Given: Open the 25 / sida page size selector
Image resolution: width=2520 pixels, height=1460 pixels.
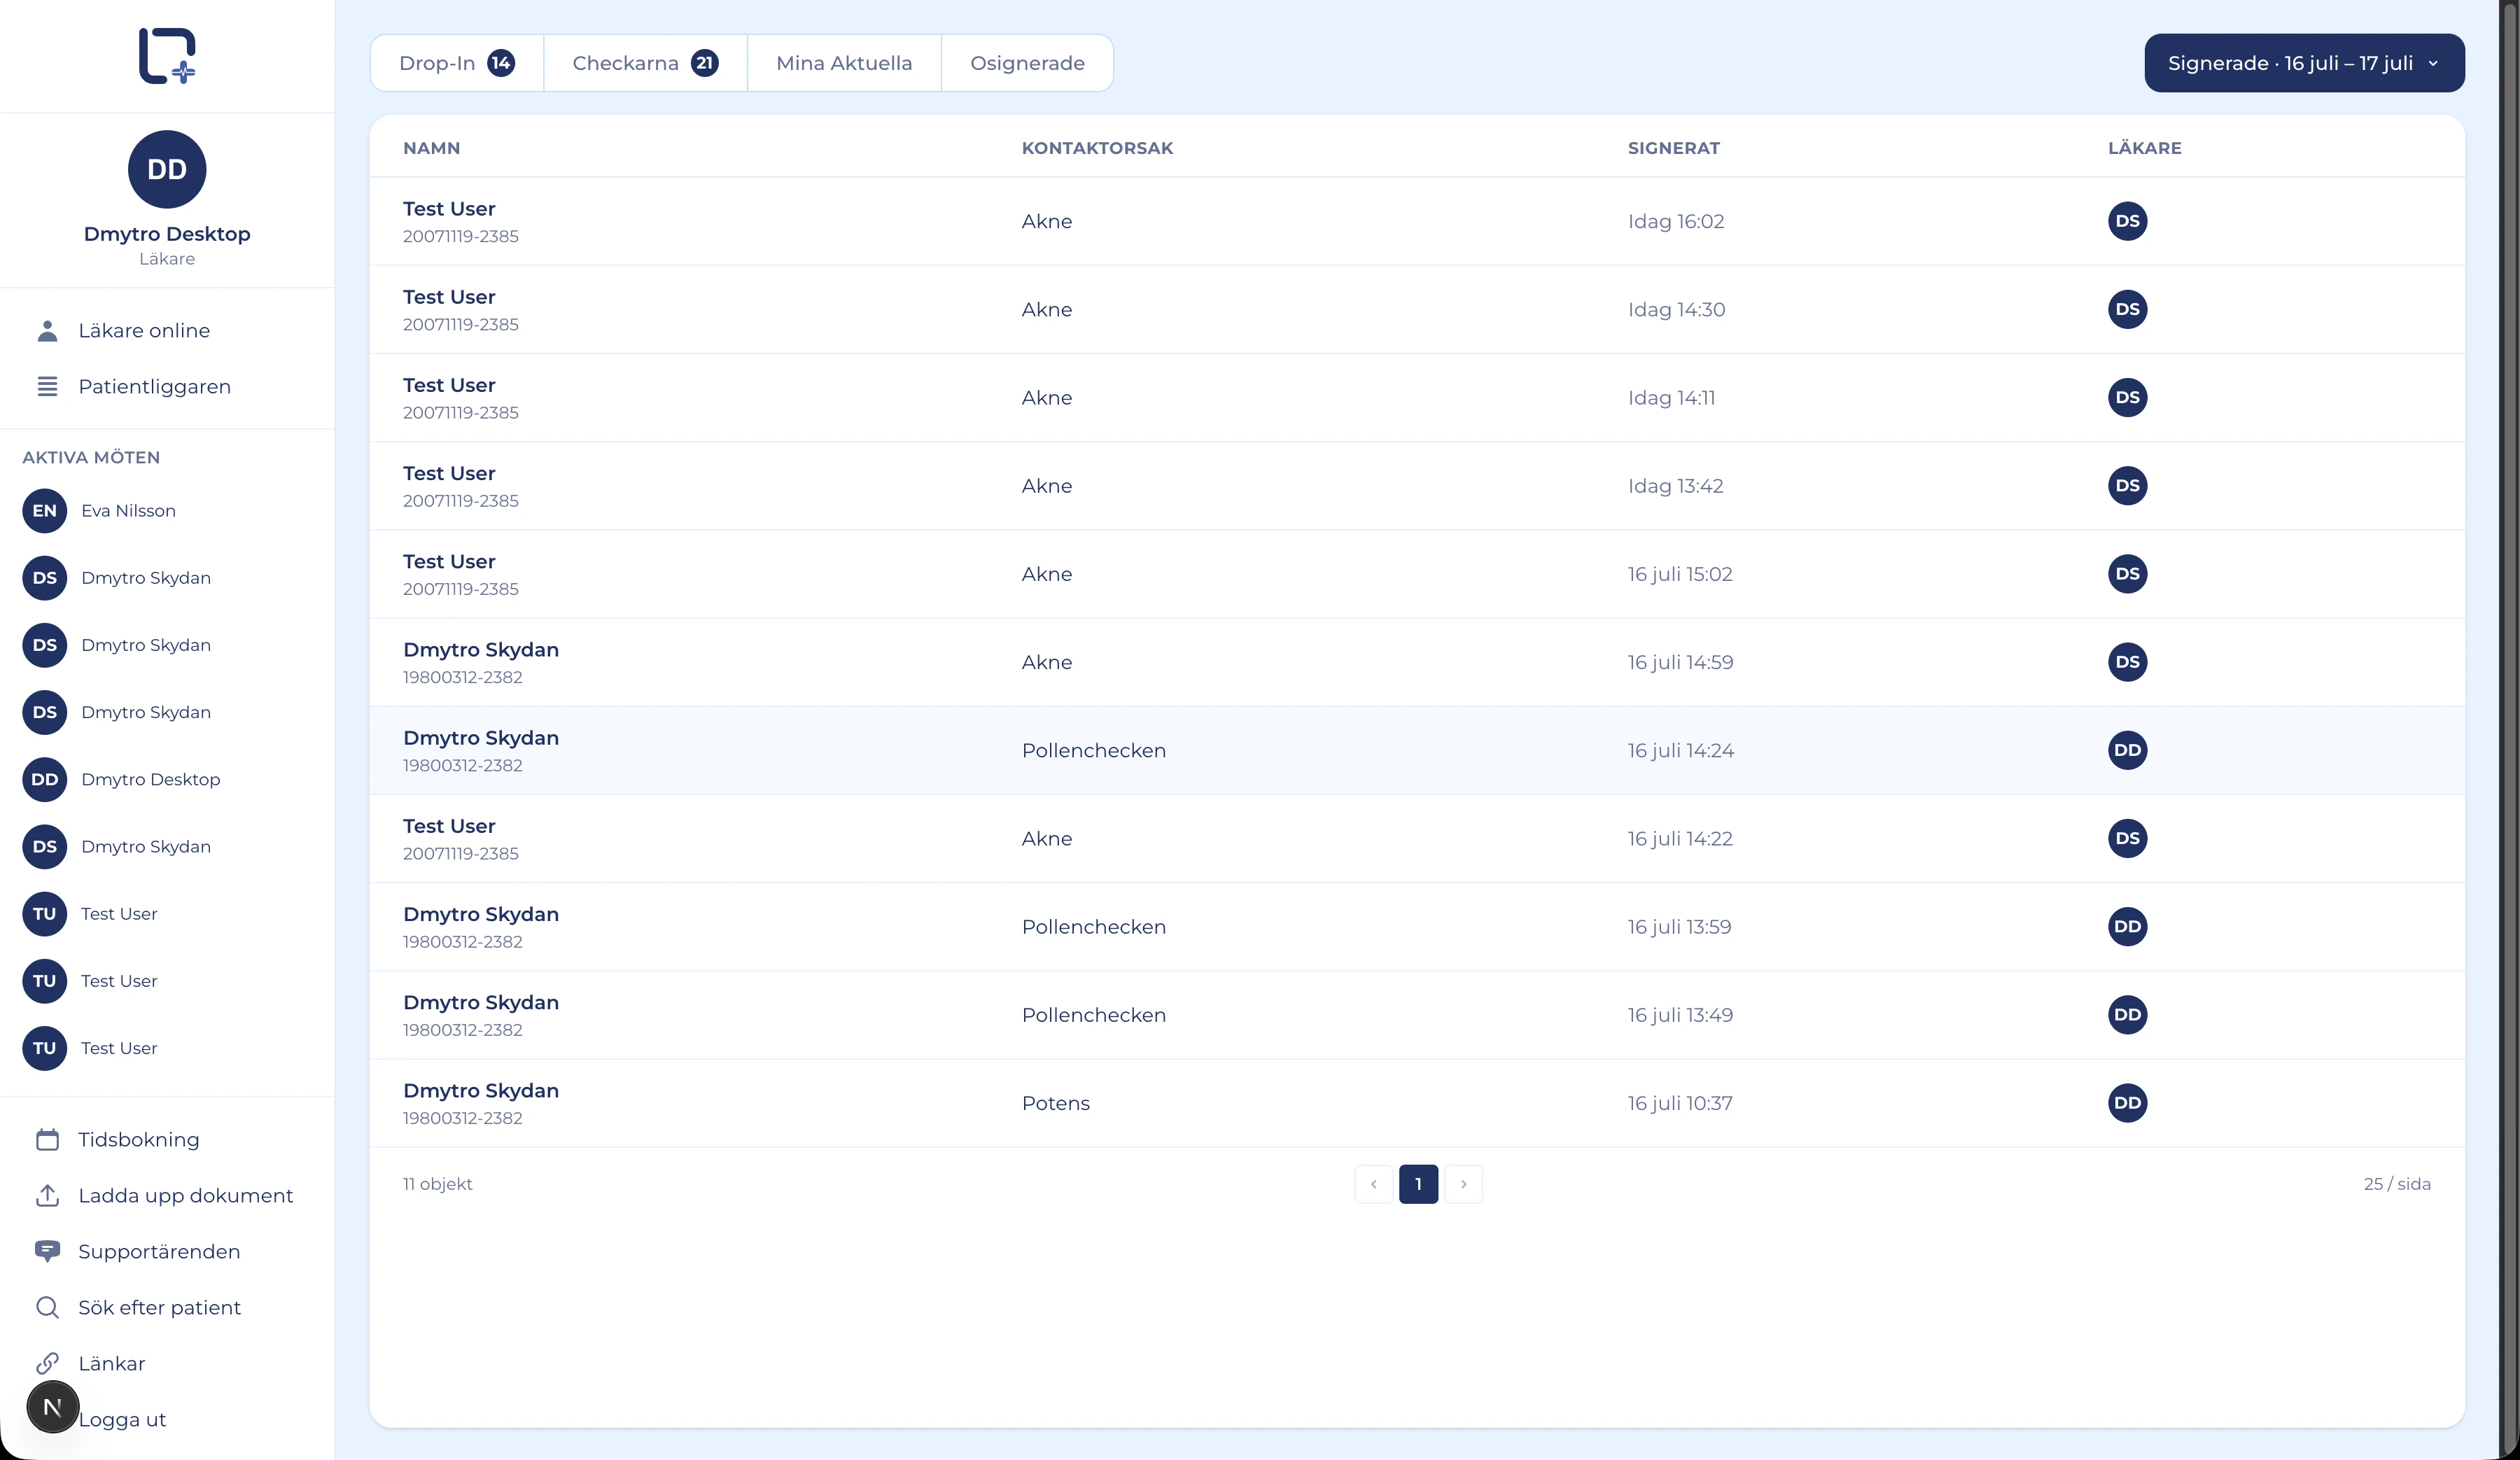Looking at the screenshot, I should tap(2397, 1184).
